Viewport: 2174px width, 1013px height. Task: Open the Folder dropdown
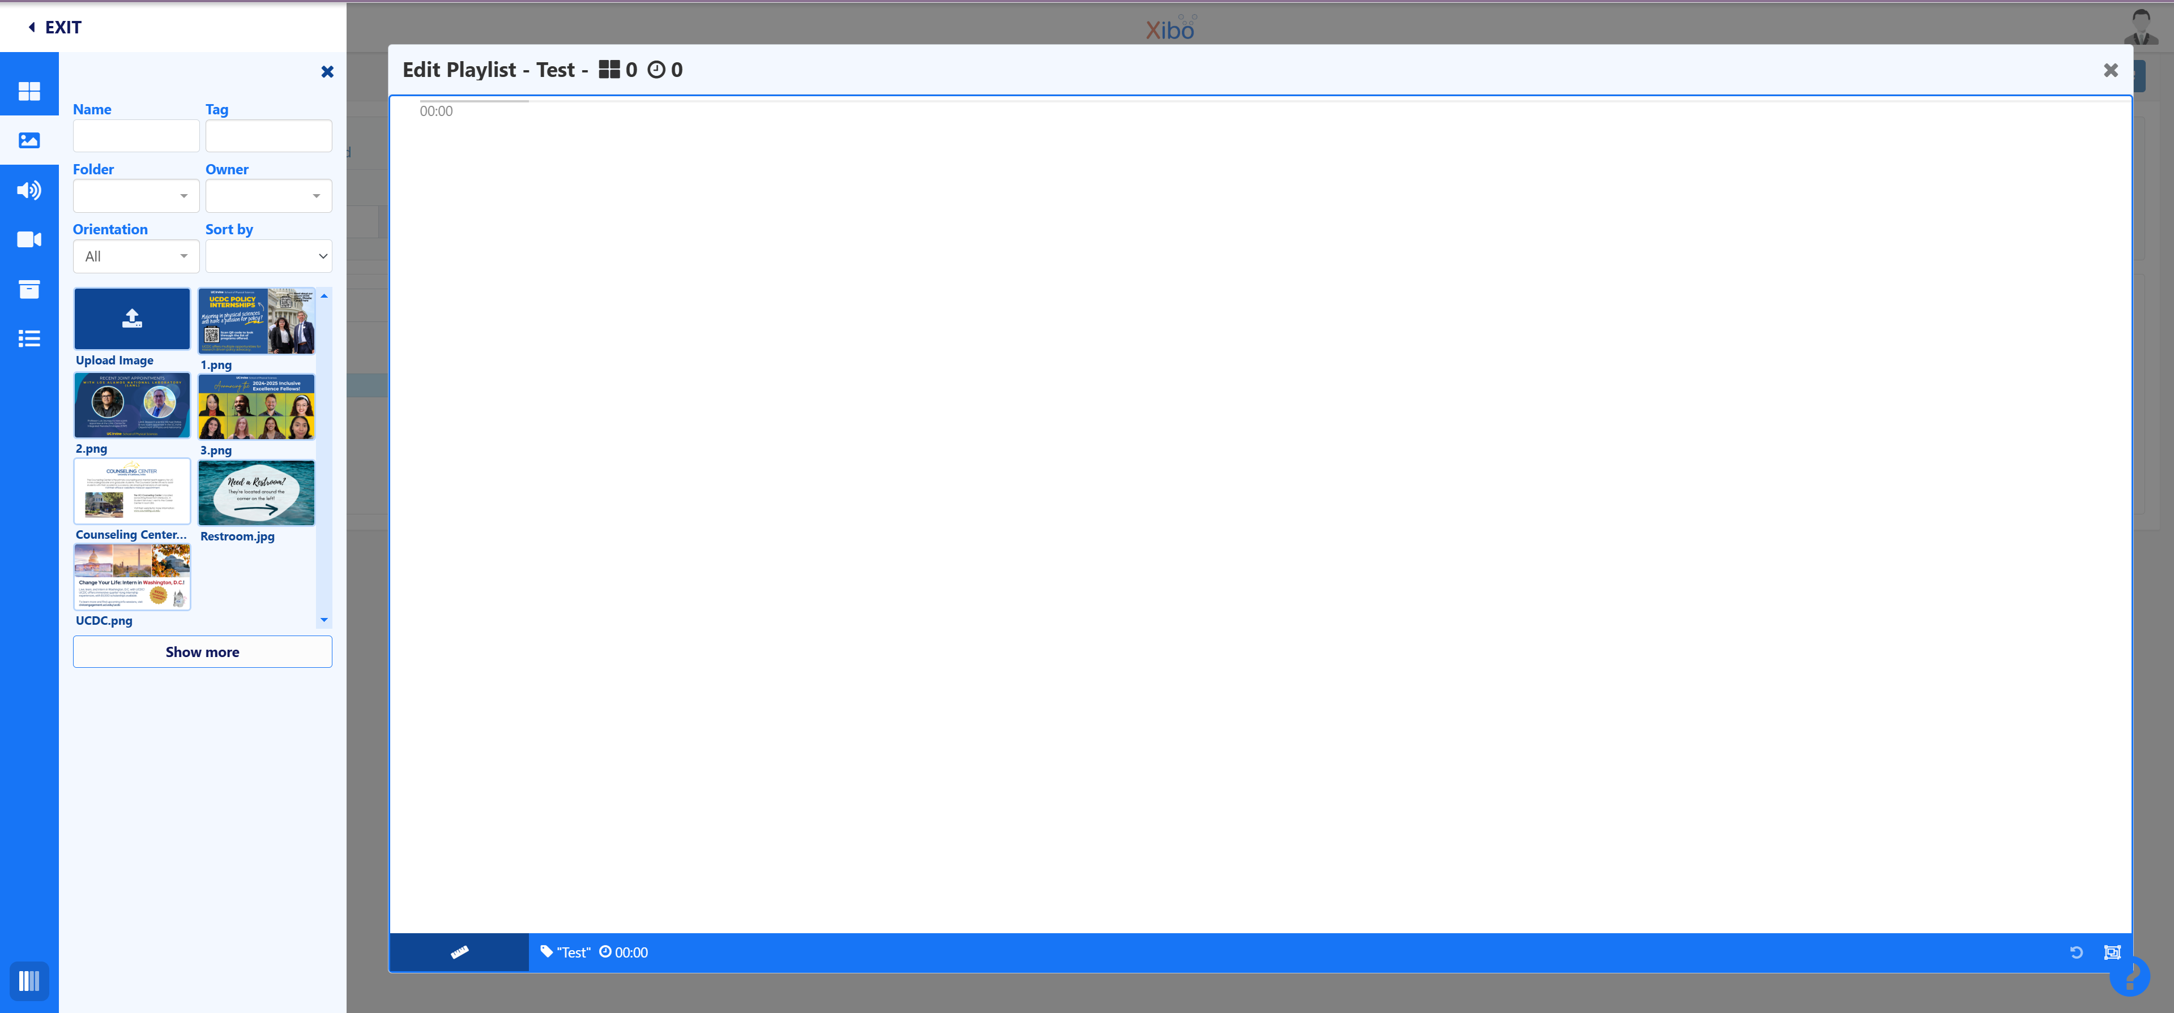136,196
